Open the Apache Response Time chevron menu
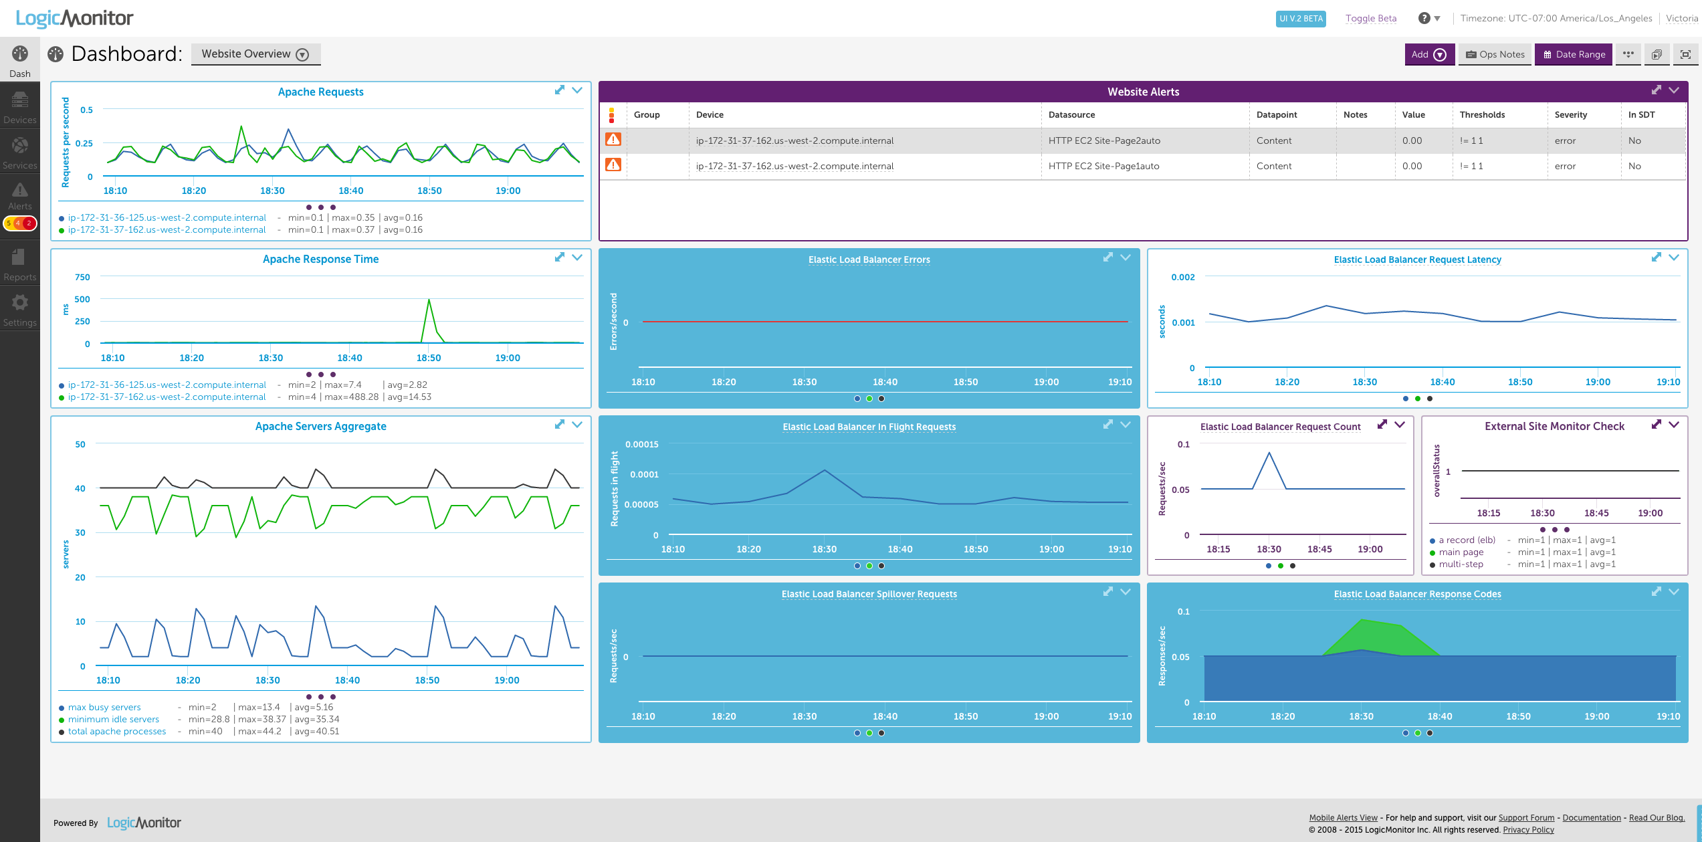This screenshot has height=842, width=1702. click(x=577, y=257)
